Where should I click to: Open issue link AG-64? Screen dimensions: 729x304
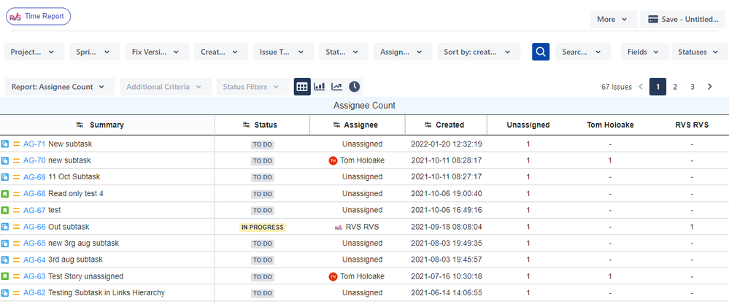click(34, 260)
